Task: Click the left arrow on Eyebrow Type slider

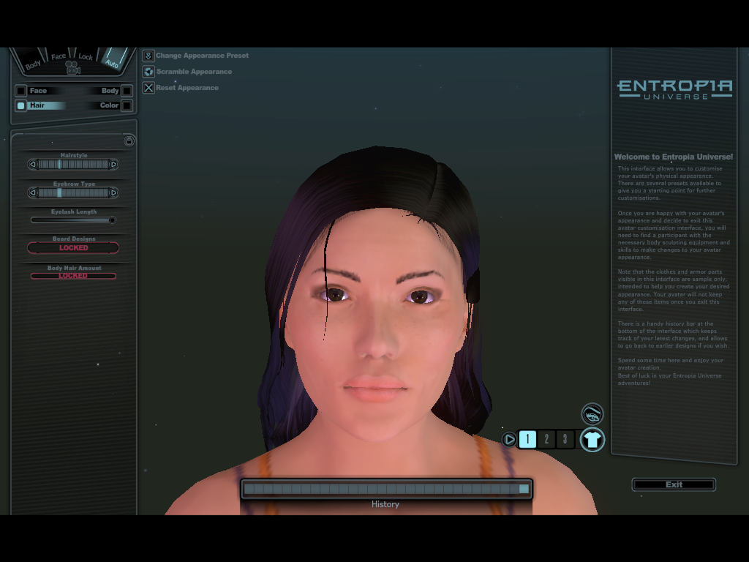Action: tap(32, 192)
